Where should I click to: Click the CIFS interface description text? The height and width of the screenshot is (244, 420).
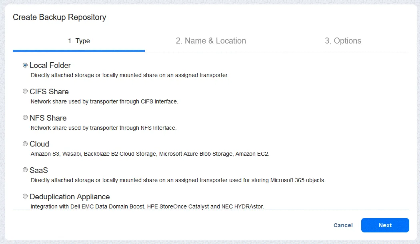104,101
